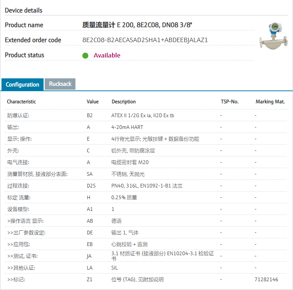Click the Available product status text

coord(107,55)
